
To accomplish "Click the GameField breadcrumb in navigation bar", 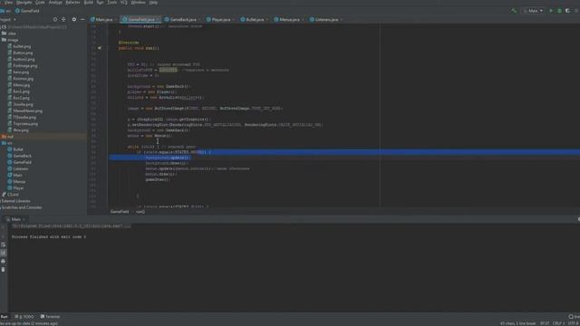I will (27, 11).
